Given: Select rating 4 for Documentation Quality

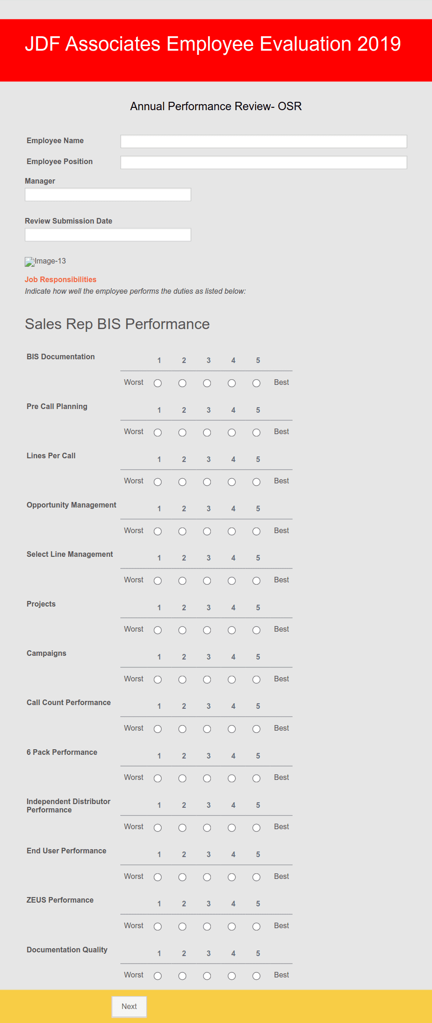Looking at the screenshot, I should click(x=232, y=976).
